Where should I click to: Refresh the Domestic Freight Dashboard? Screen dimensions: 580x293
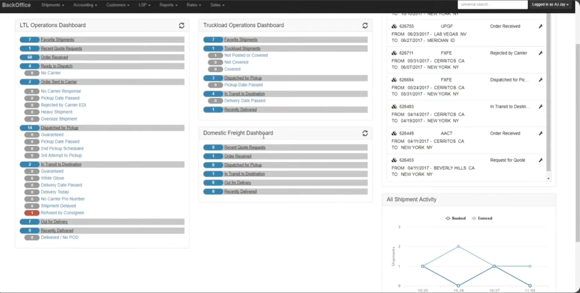[x=365, y=133]
